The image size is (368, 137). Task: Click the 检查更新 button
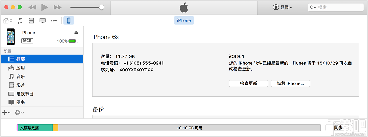point(248,83)
